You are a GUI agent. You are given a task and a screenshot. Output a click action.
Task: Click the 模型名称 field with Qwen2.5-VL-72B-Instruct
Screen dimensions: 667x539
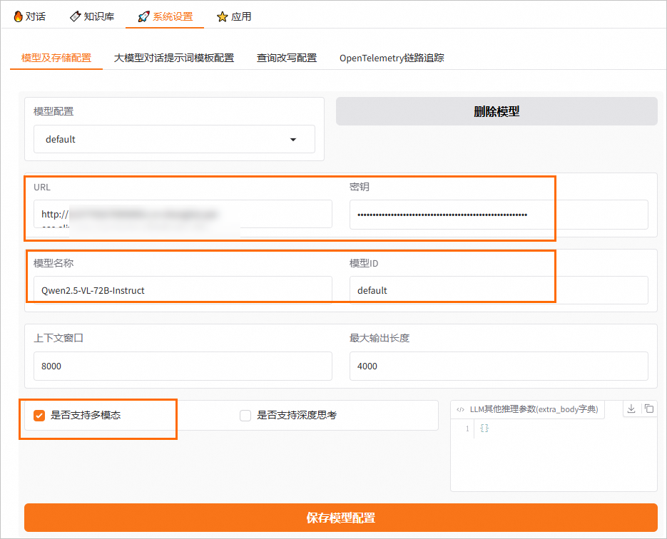click(183, 290)
